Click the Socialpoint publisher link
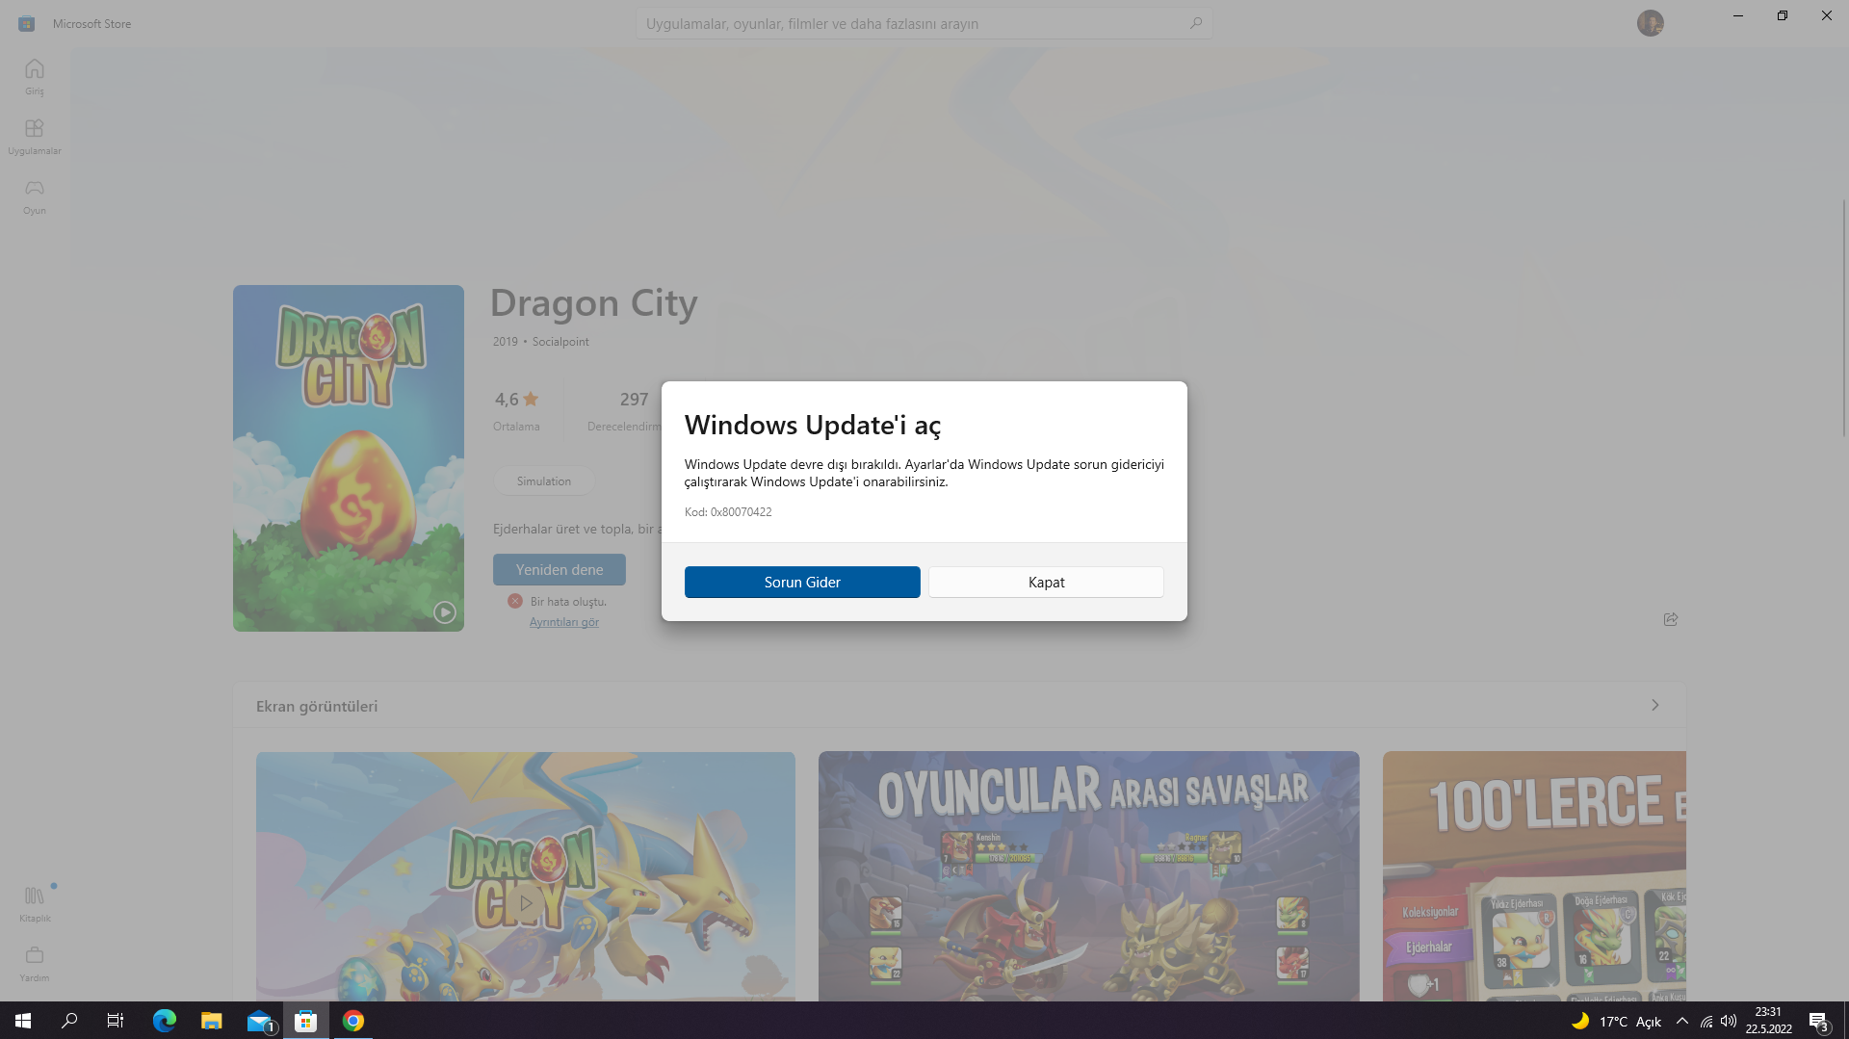 click(x=560, y=342)
